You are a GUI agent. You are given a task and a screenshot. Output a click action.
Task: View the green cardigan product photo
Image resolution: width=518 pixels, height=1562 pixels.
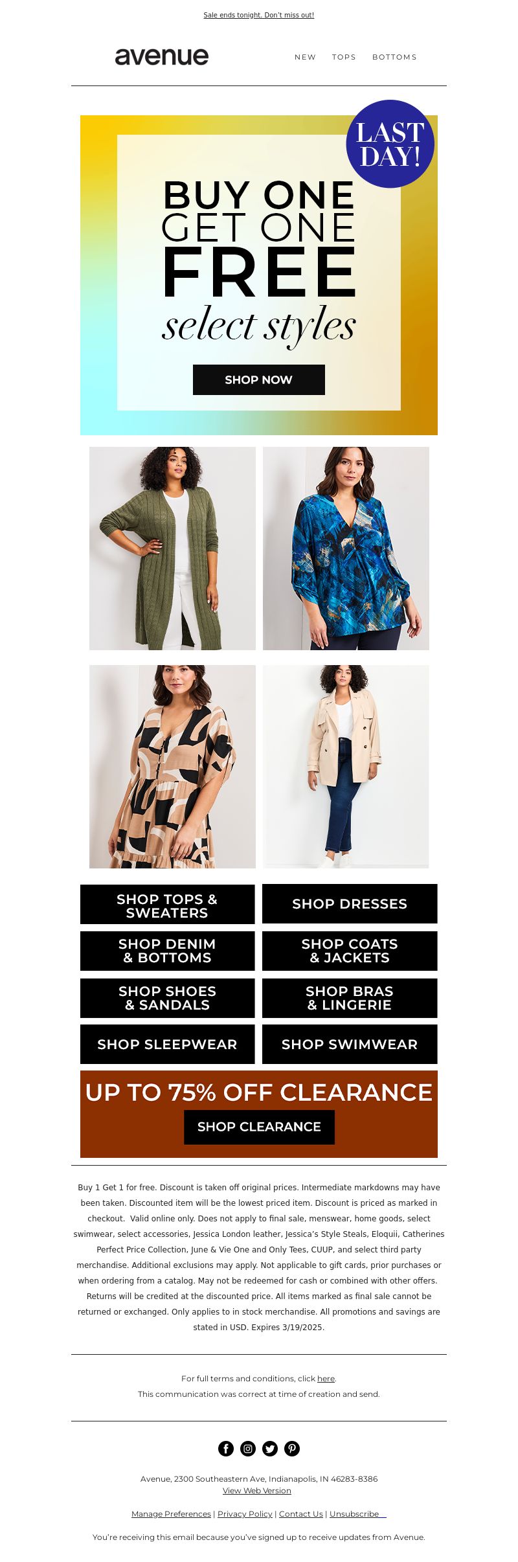click(172, 549)
